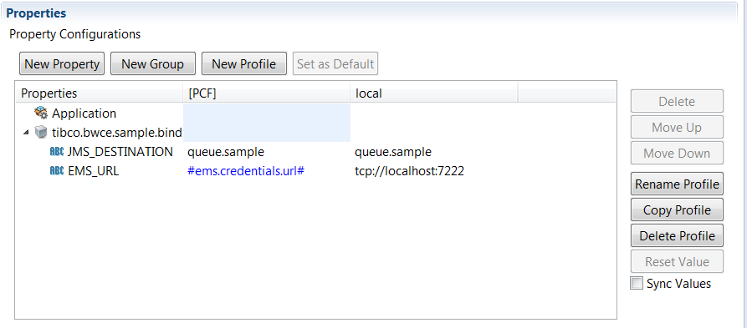The height and width of the screenshot is (328, 747).
Task: Click the Rename Profile button
Action: point(677,184)
